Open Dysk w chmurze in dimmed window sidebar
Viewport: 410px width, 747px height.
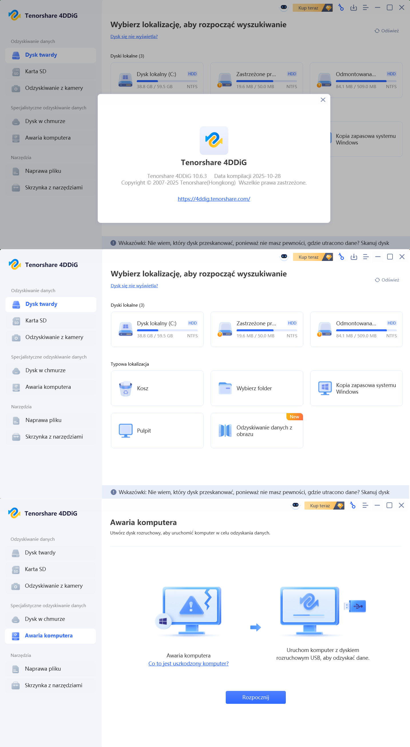[50, 121]
